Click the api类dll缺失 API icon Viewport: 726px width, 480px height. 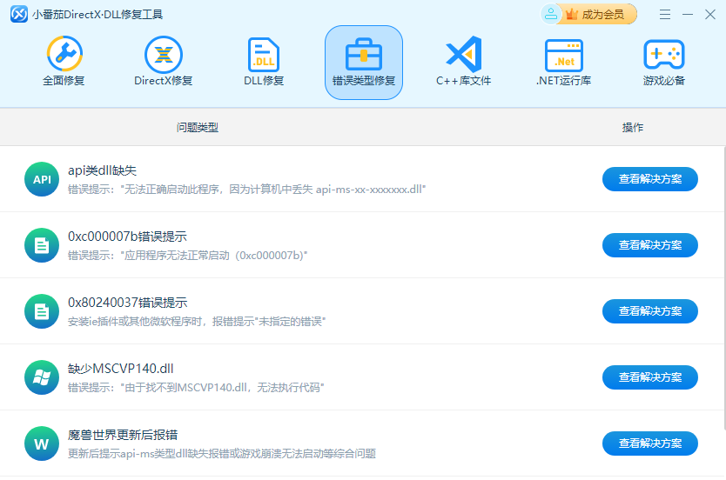[x=42, y=179]
